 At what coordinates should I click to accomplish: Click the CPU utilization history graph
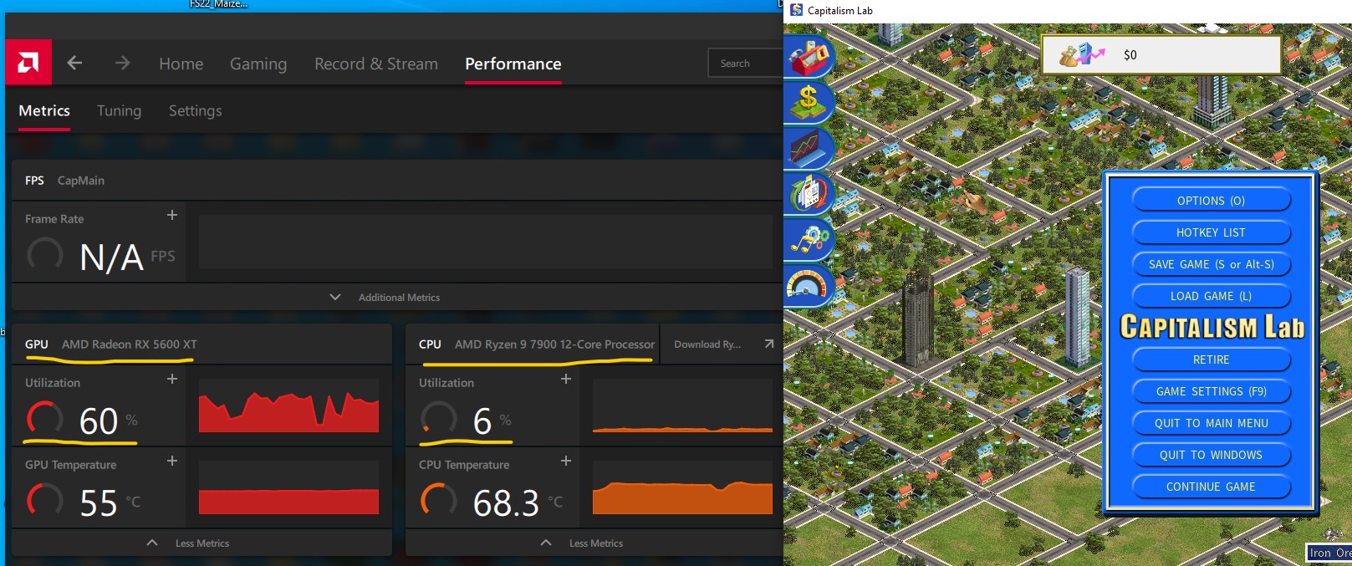pyautogui.click(x=682, y=405)
